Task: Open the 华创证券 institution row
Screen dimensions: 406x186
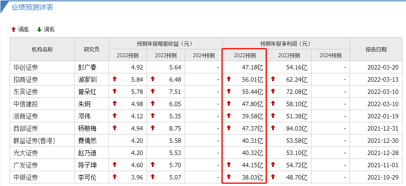Action: (x=26, y=67)
